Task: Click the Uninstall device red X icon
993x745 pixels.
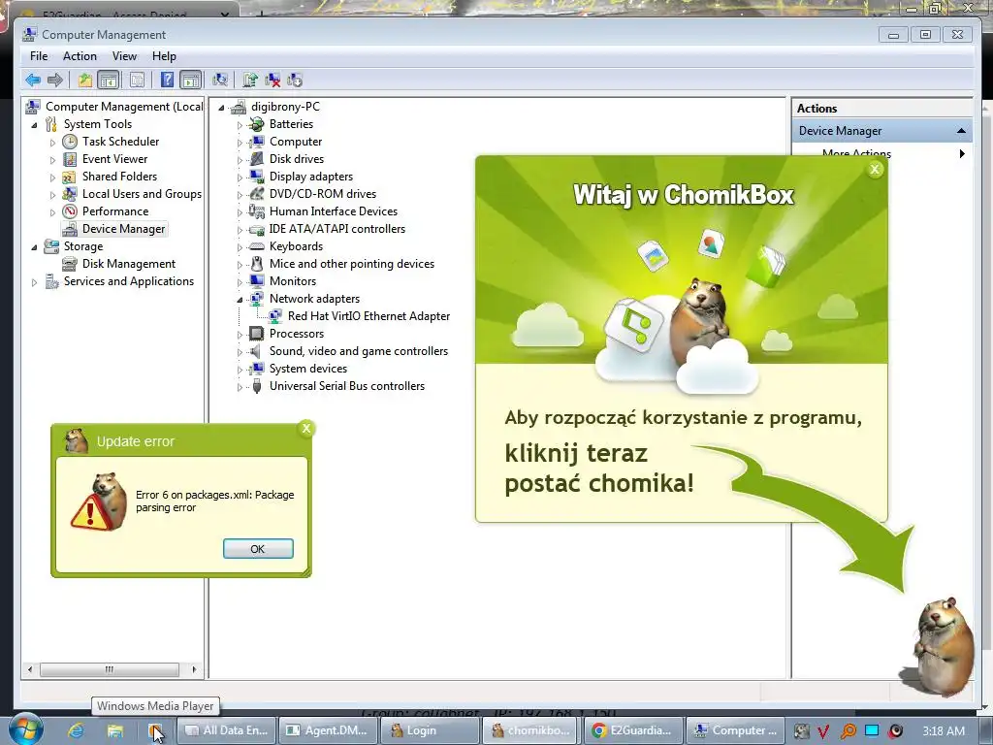Action: coord(272,80)
